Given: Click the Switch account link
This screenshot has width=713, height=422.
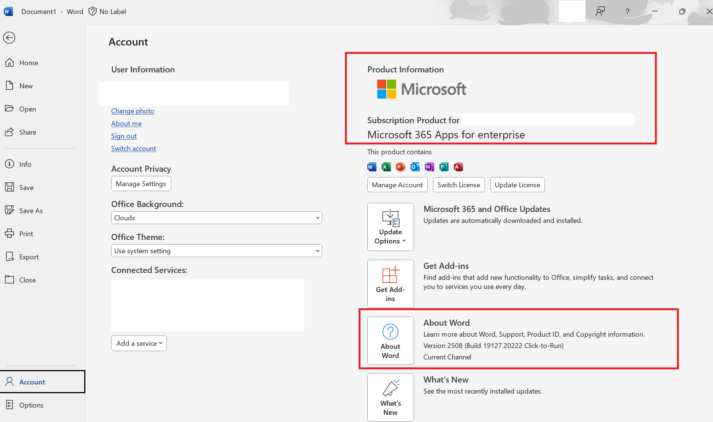Looking at the screenshot, I should coord(134,148).
